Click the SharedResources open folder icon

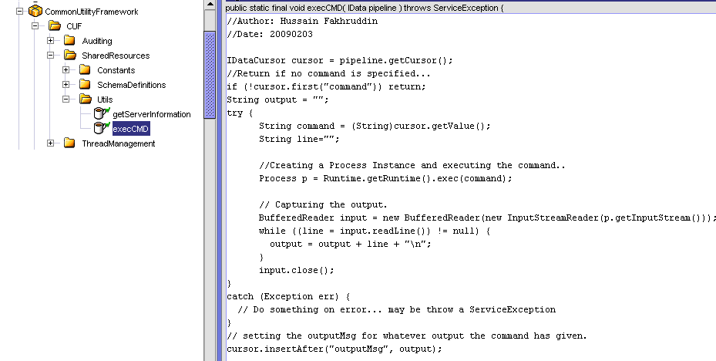point(70,56)
